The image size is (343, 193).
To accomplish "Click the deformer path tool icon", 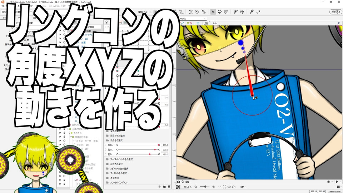I will point(203,12).
